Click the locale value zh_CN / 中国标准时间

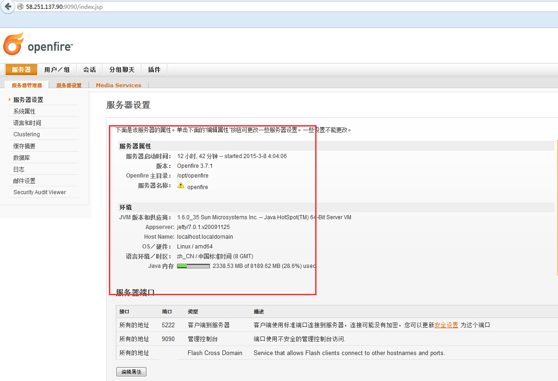pos(215,256)
